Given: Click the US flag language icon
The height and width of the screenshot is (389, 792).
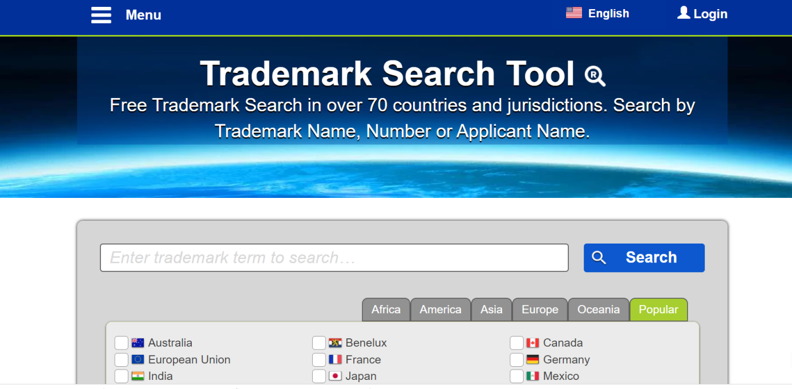Looking at the screenshot, I should click(573, 13).
